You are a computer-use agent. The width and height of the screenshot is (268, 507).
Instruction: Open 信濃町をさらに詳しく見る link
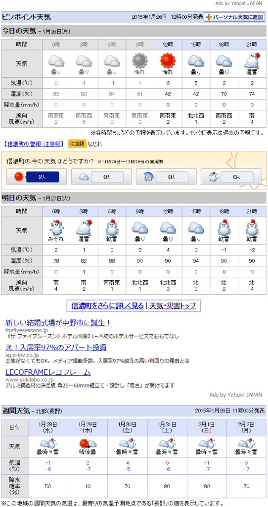(x=107, y=305)
